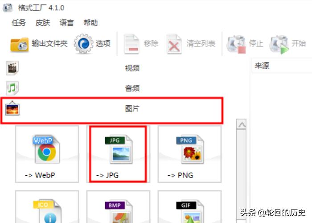
Task: Choose the GIF file icon
Action: click(190, 211)
